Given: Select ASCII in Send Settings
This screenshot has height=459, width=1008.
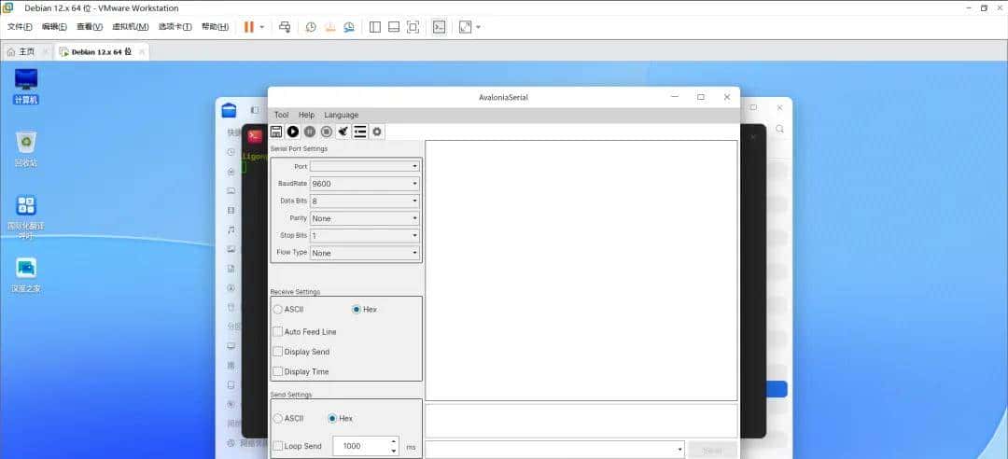Looking at the screenshot, I should pyautogui.click(x=288, y=419).
